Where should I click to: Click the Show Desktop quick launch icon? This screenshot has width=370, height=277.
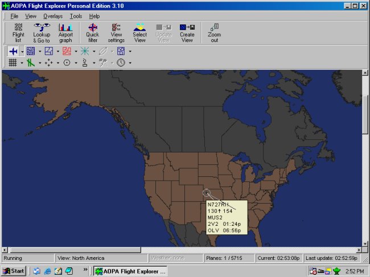[x=58, y=271]
